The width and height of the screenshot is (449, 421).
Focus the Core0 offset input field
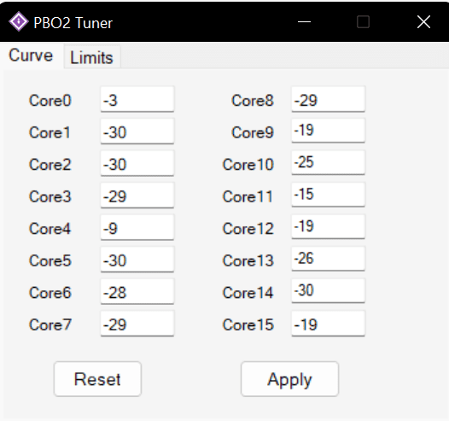pos(137,99)
